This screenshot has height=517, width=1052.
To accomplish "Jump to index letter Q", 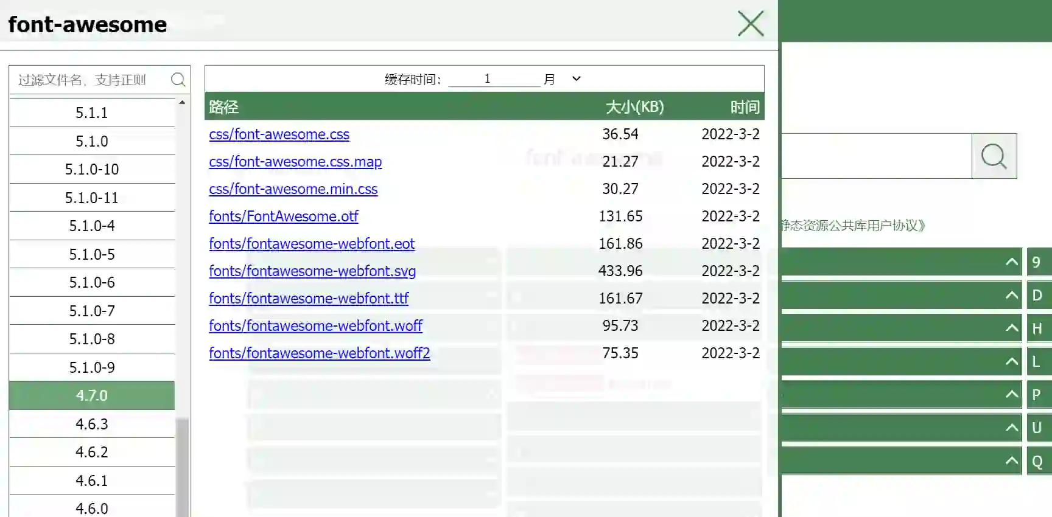I will pos(1036,462).
